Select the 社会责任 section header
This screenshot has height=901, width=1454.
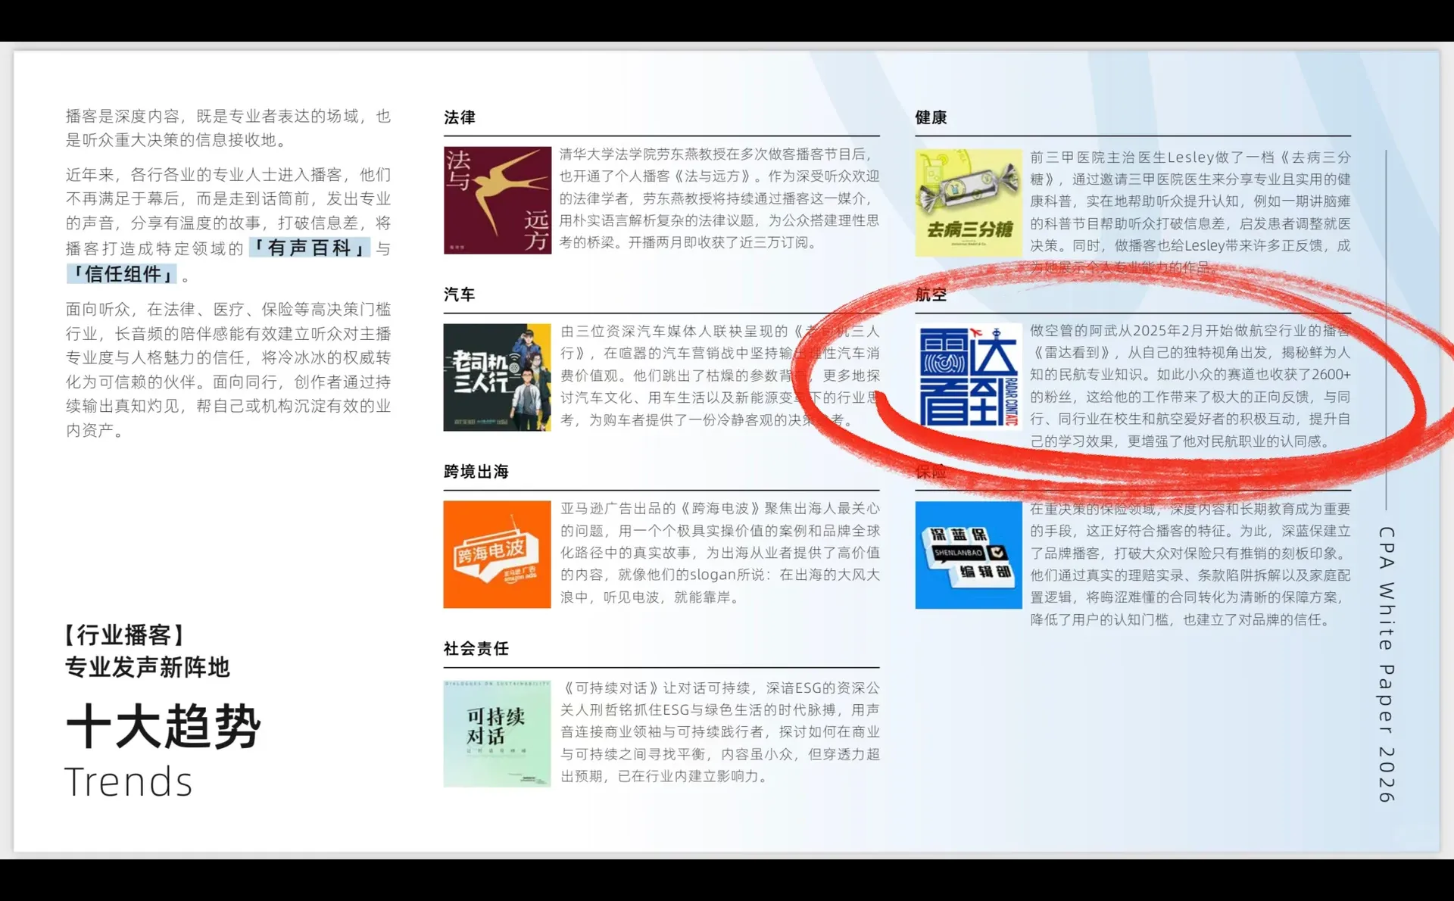tap(476, 649)
